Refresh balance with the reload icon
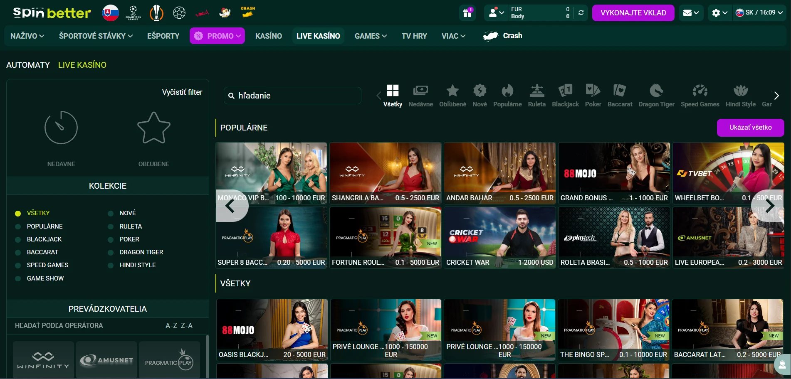Screen dimensions: 791x379 pos(581,13)
